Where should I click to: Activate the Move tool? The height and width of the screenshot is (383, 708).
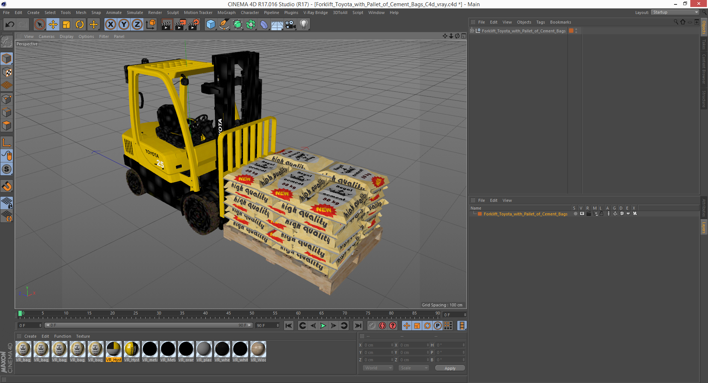pos(53,25)
